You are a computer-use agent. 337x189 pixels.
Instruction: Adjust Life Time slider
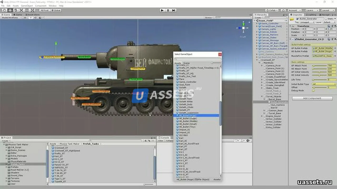click(319, 80)
